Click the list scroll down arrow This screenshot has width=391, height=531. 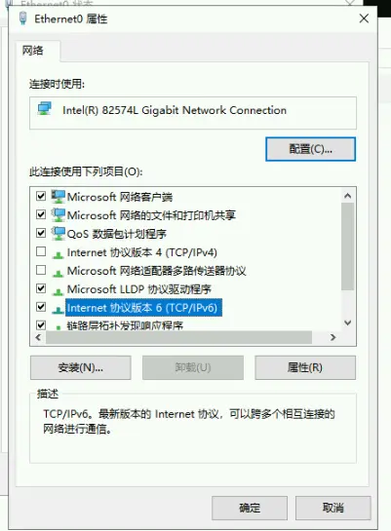point(348,322)
